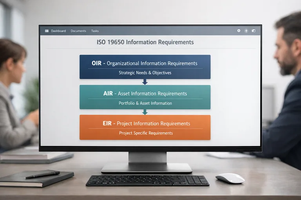301x200 pixels.
Task: Open the Tasks menu item
Action: point(95,31)
